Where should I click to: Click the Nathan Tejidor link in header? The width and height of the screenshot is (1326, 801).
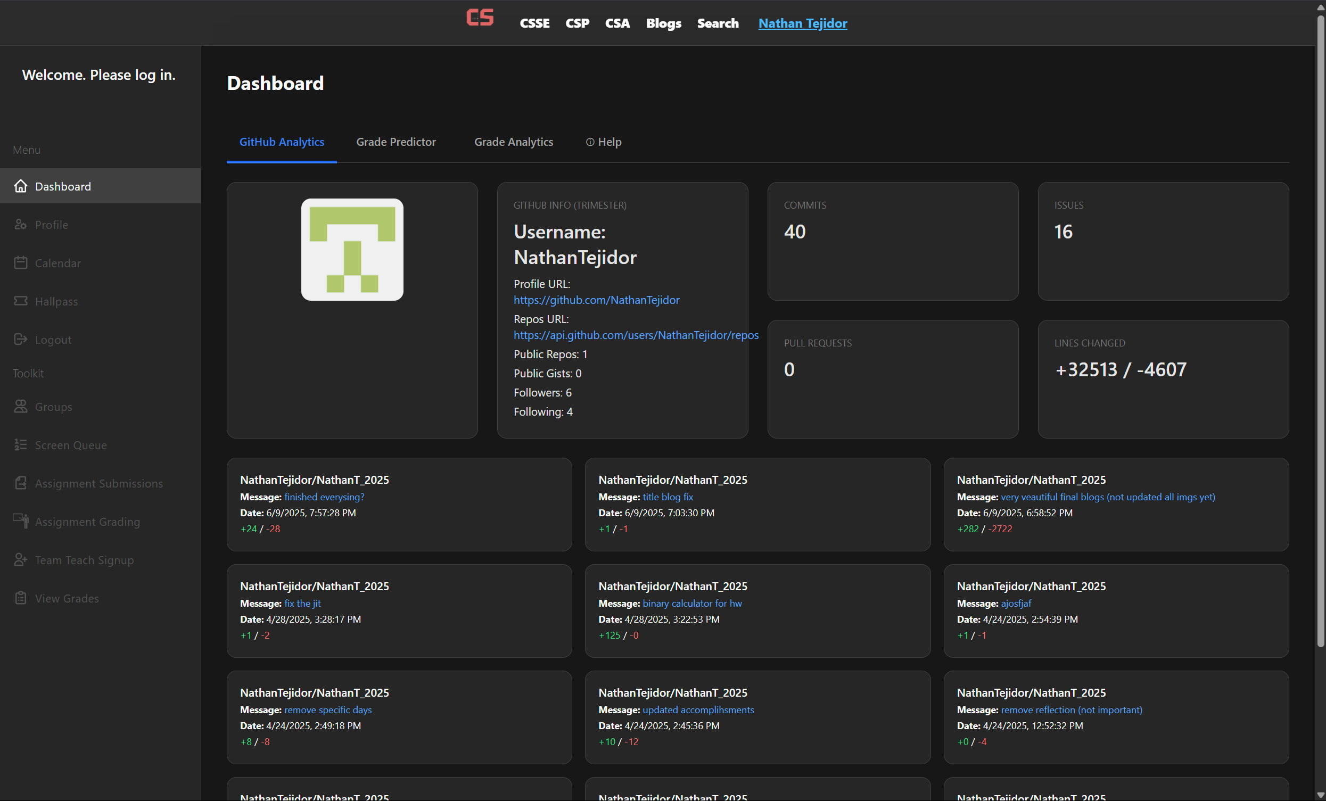(802, 23)
